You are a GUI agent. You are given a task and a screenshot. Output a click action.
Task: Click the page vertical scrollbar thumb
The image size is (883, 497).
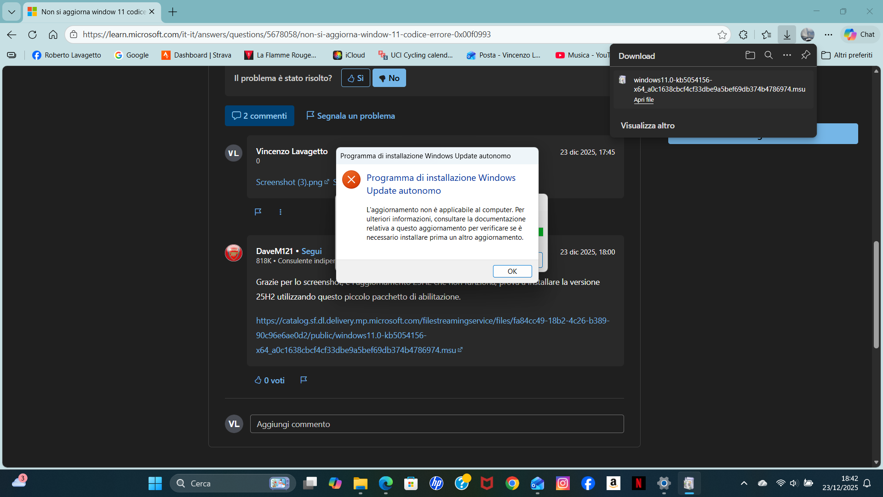[876, 295]
